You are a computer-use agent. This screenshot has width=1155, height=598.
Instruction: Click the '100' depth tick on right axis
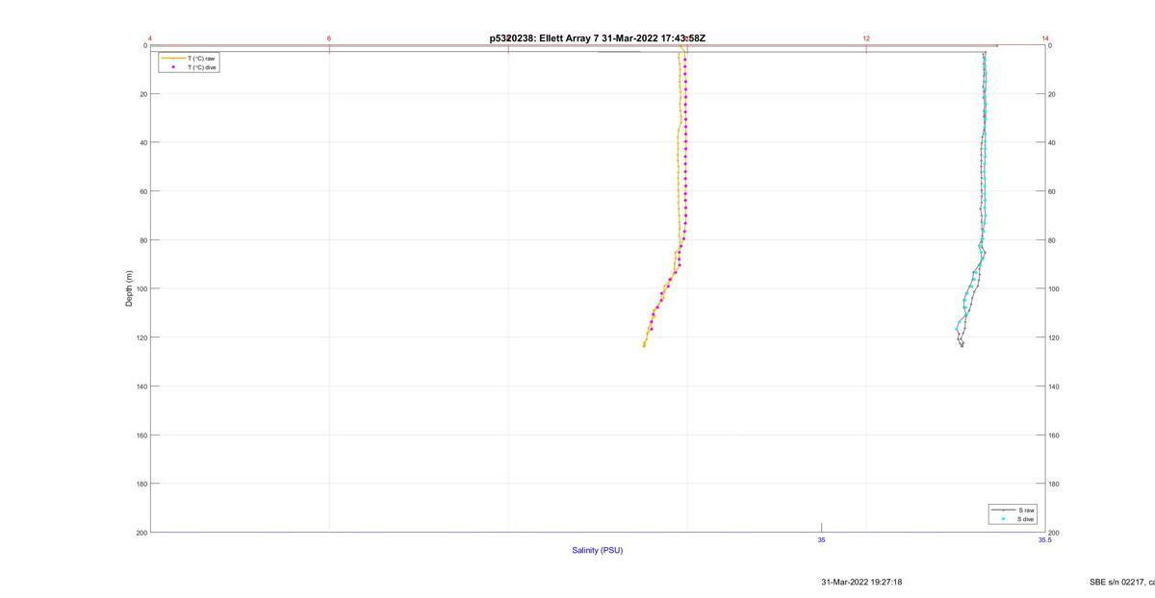(1054, 288)
